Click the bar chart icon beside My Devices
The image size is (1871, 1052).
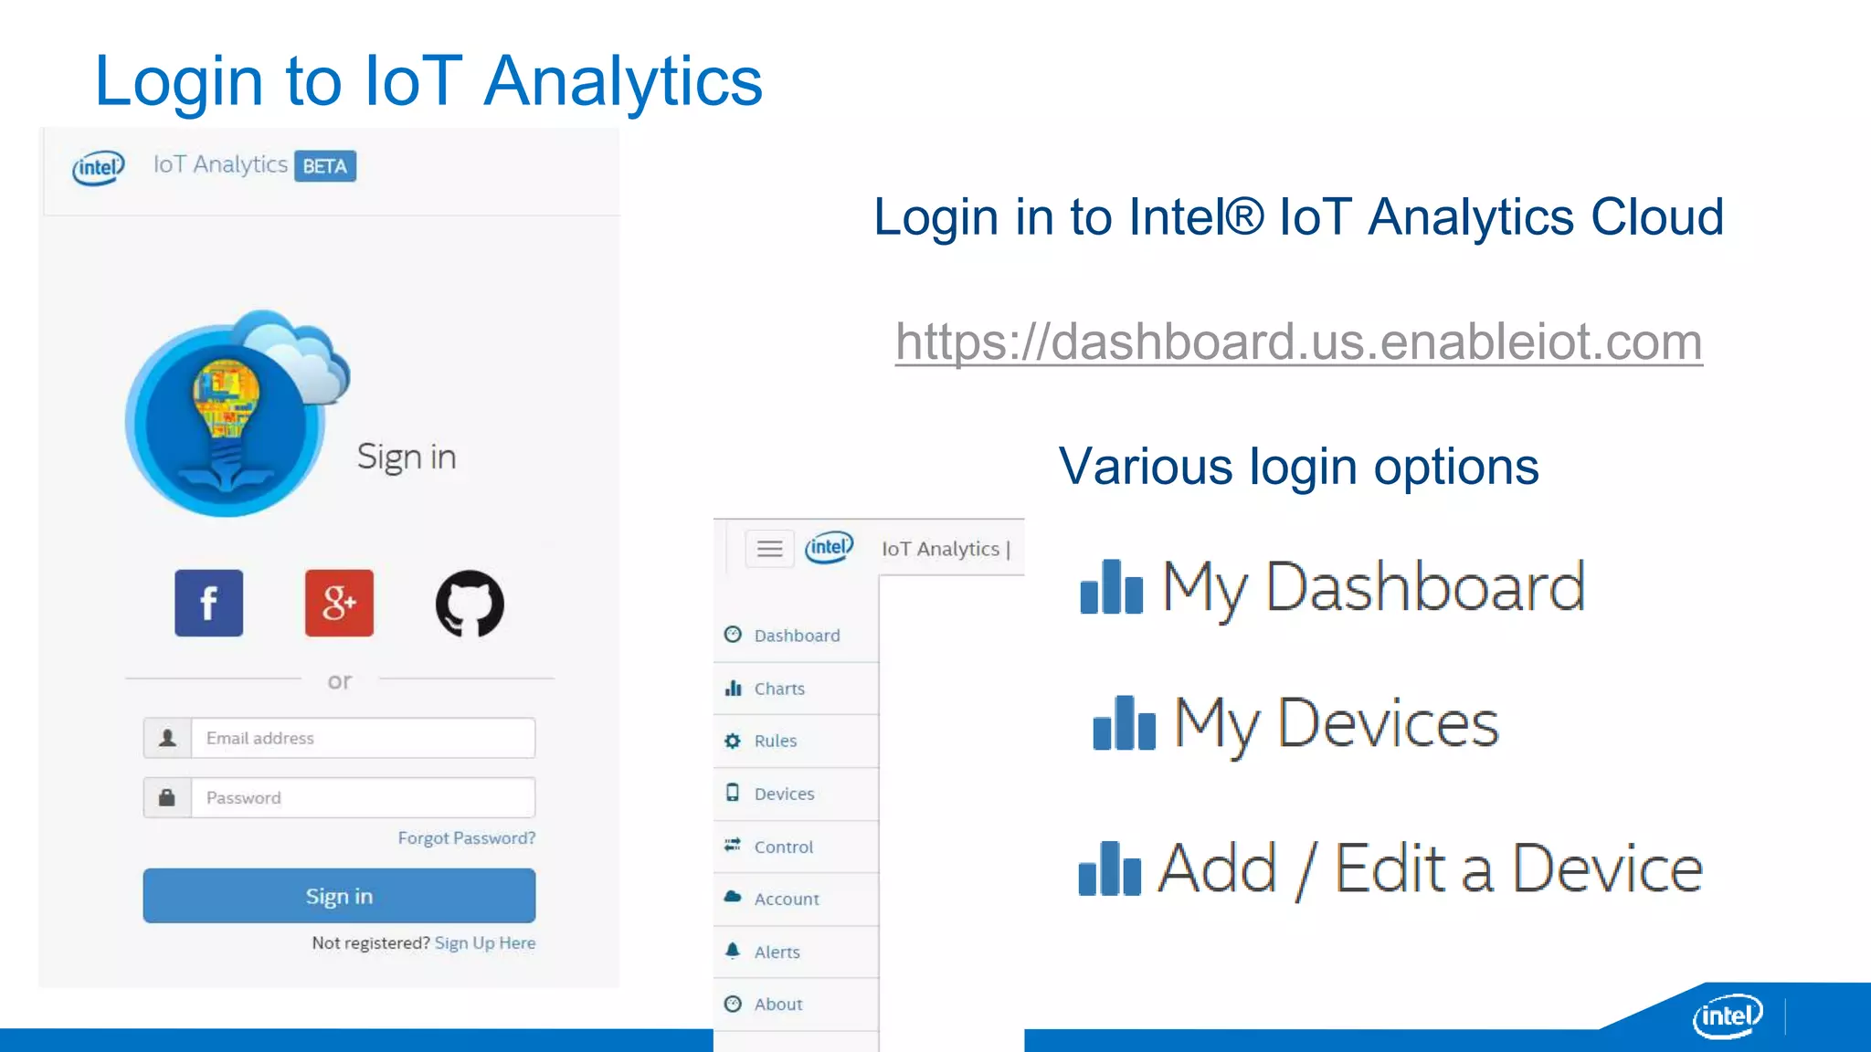(x=1124, y=722)
